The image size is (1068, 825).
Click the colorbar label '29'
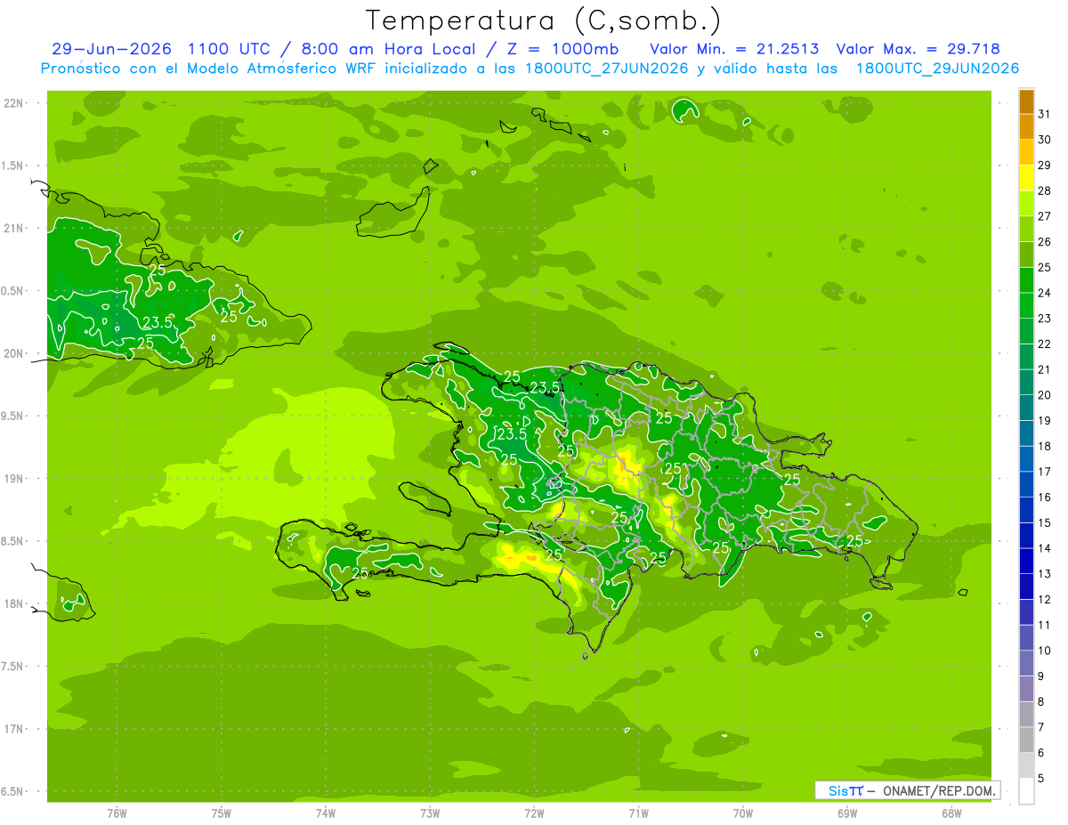[1045, 165]
